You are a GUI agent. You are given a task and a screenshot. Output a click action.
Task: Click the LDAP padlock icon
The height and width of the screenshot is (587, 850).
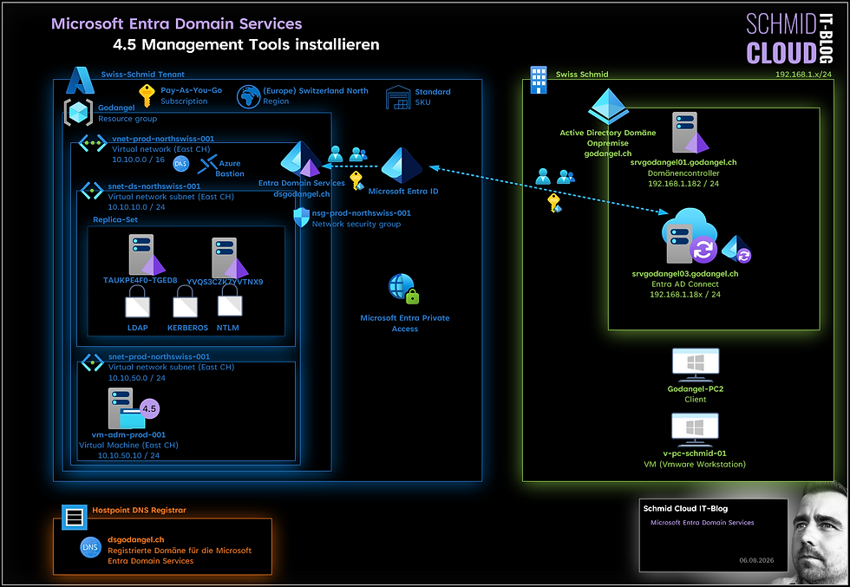pos(137,302)
